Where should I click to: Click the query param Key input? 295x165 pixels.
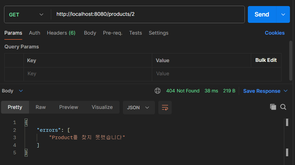tap(88, 74)
